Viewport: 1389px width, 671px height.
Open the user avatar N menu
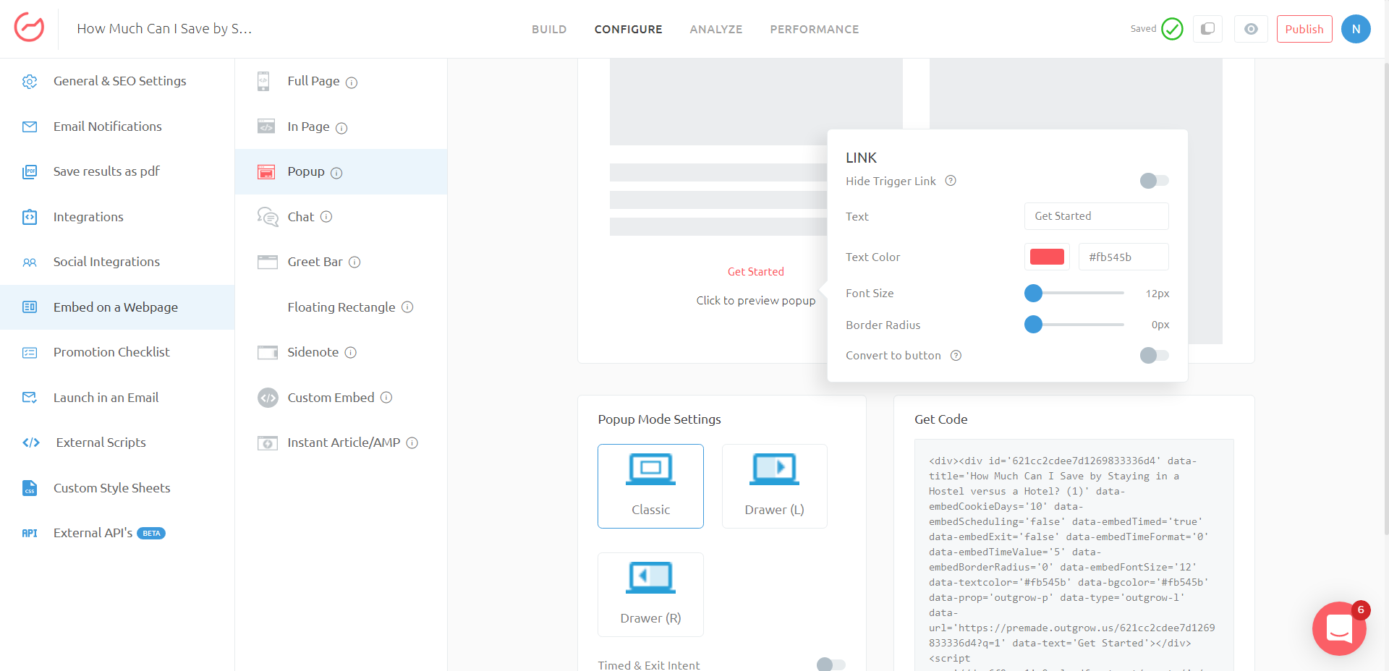[1356, 29]
